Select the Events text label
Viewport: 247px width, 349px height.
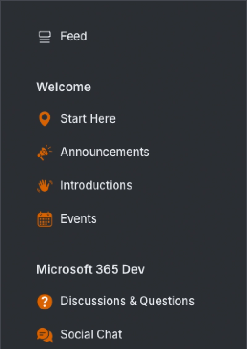tap(79, 219)
